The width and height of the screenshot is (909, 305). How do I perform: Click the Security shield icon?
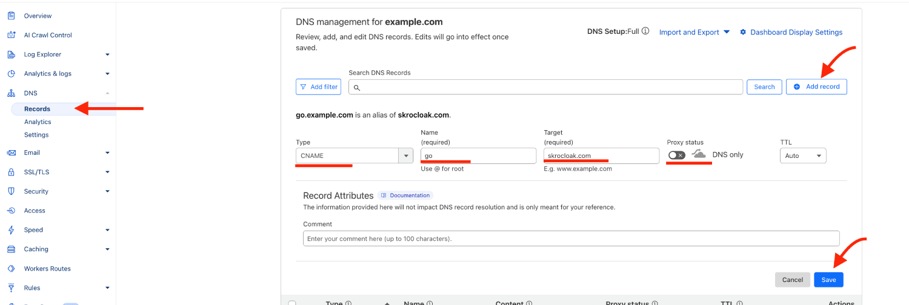pos(11,191)
